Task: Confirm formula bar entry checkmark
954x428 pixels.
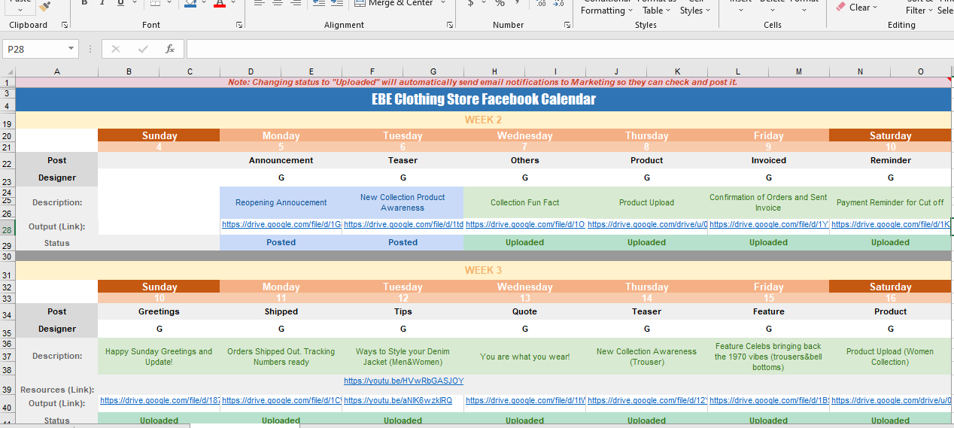Action: click(143, 49)
